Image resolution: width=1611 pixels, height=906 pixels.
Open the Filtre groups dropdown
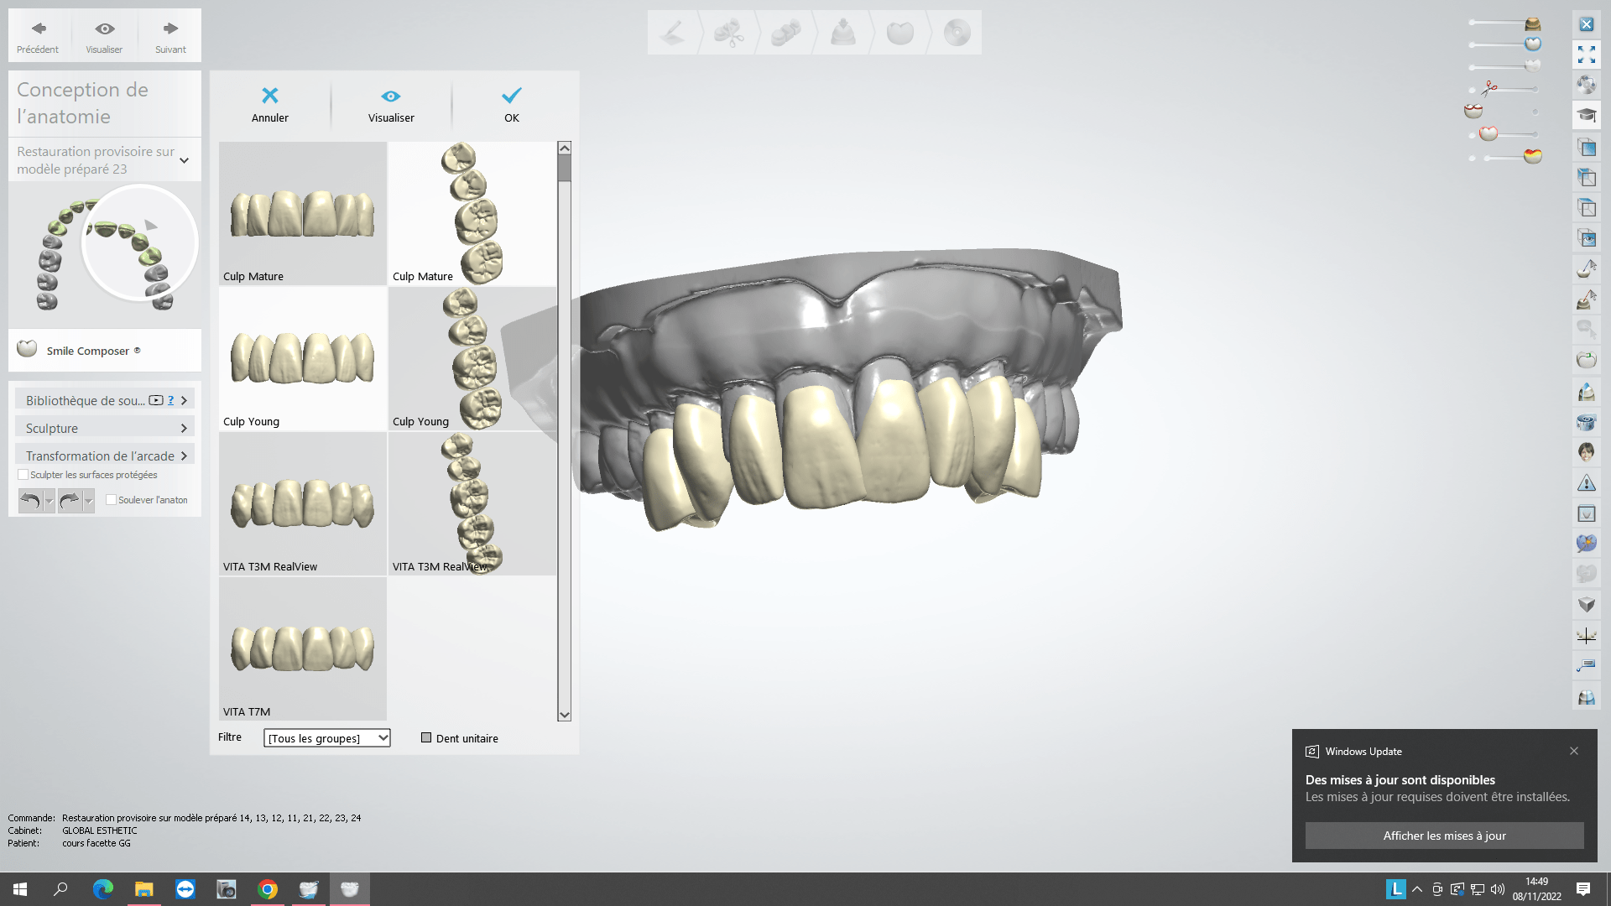click(x=326, y=738)
